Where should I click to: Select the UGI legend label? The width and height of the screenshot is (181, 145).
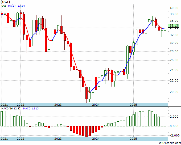pos(3,6)
